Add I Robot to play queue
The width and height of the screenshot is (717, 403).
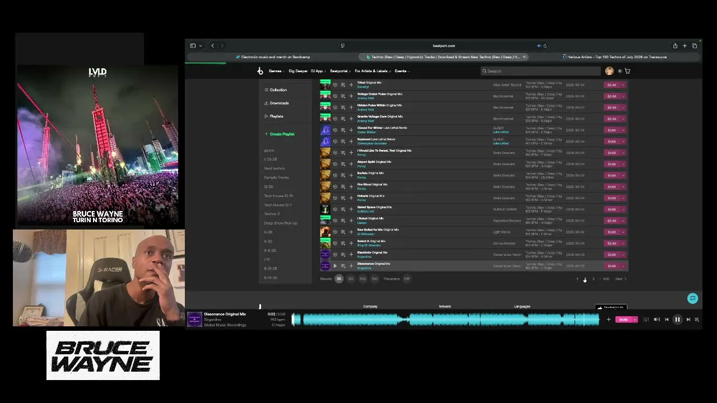(x=343, y=221)
